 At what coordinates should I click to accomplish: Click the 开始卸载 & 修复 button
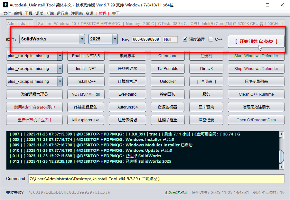256,41
